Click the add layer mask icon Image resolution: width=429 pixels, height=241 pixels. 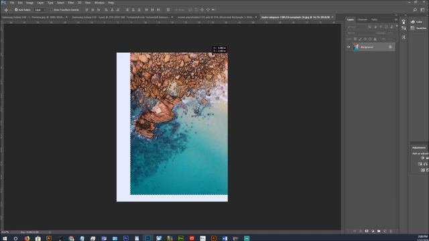(x=367, y=231)
